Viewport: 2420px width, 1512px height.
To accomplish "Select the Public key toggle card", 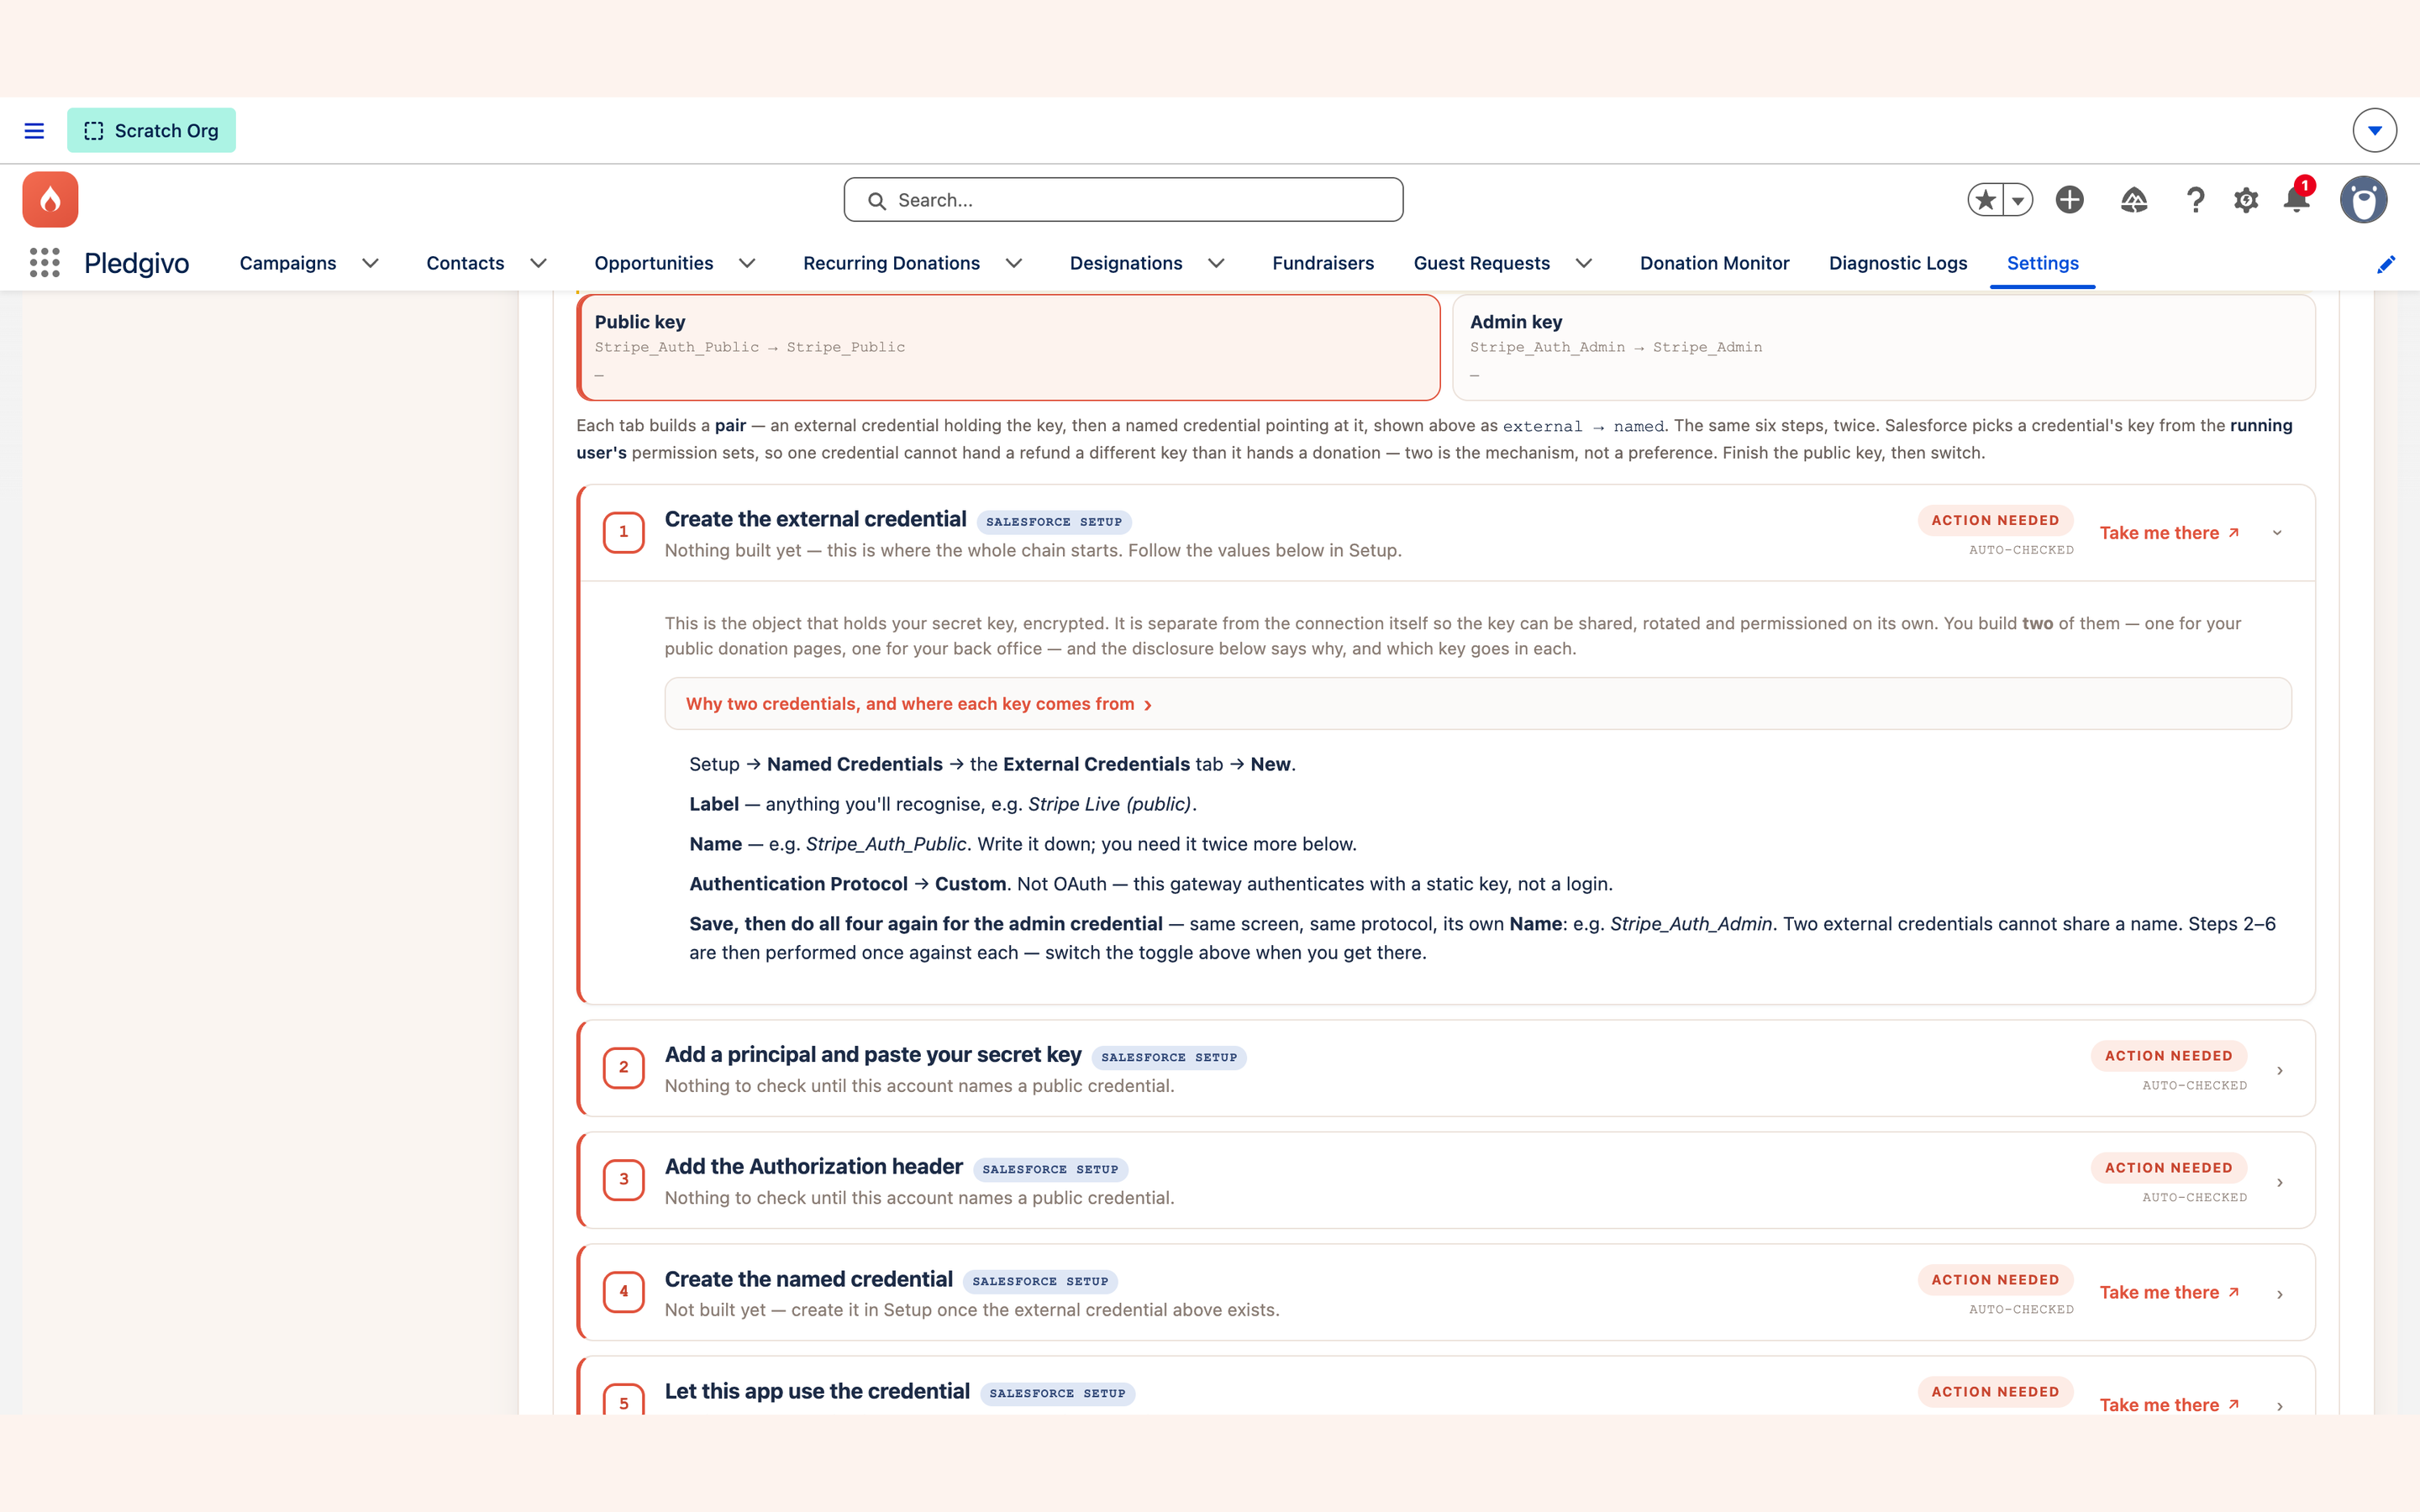I will 1009,347.
